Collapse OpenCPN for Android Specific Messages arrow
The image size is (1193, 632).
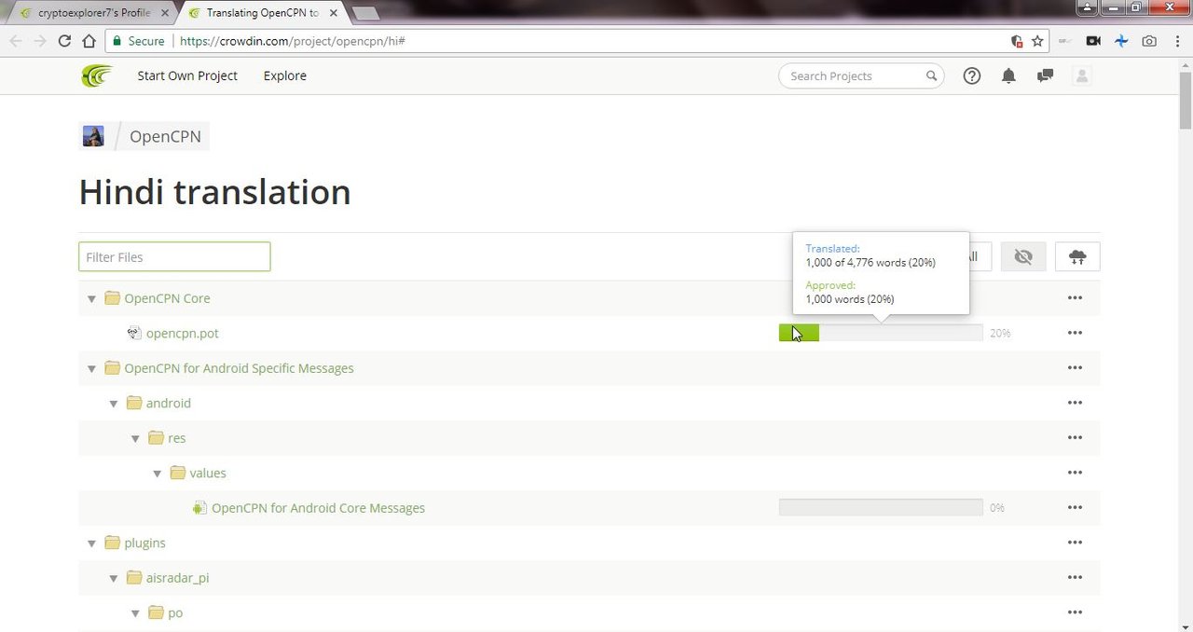click(91, 369)
